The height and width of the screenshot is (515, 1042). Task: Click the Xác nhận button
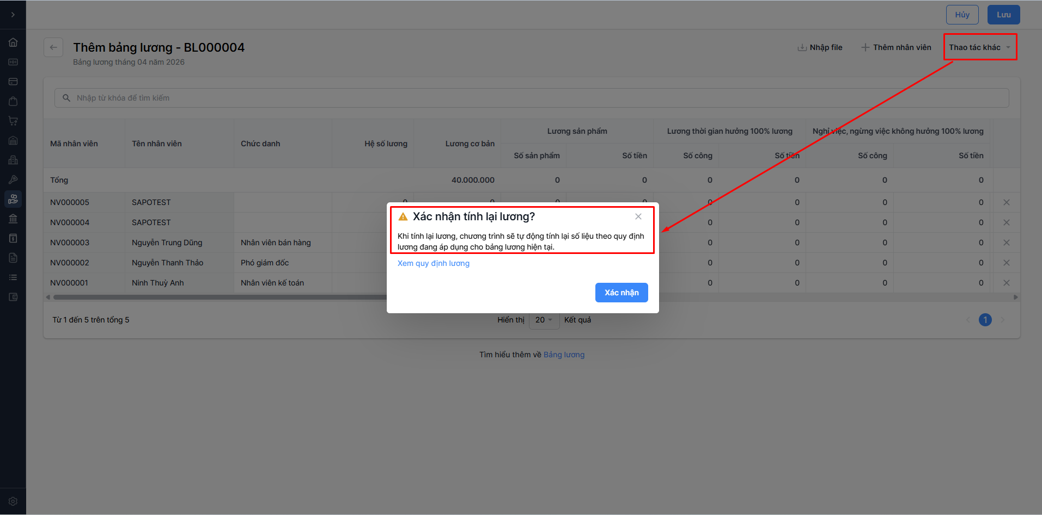(x=621, y=293)
